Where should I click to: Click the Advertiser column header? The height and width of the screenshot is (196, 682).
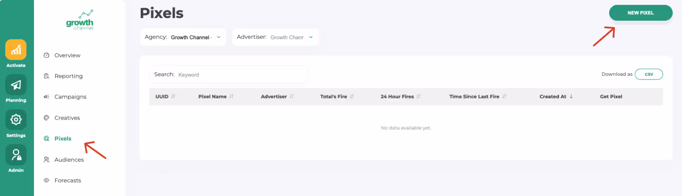pos(274,97)
